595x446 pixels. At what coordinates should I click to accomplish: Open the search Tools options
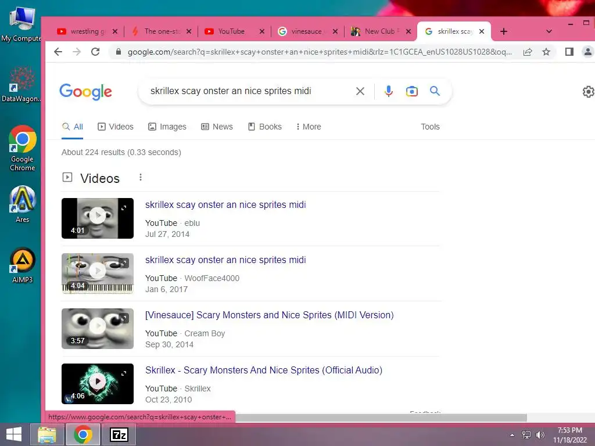pyautogui.click(x=430, y=127)
